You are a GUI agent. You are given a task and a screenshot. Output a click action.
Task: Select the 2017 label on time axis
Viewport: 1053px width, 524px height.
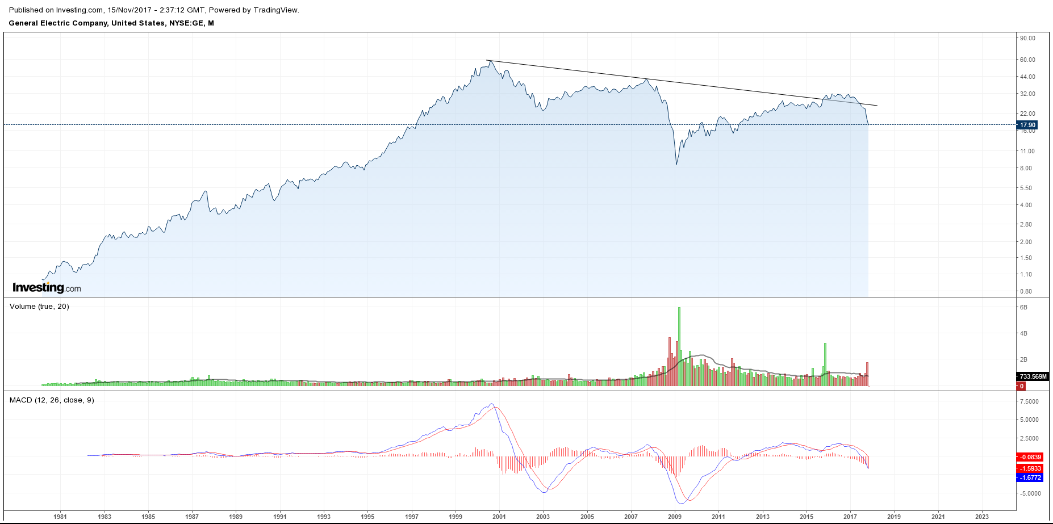[x=850, y=517]
